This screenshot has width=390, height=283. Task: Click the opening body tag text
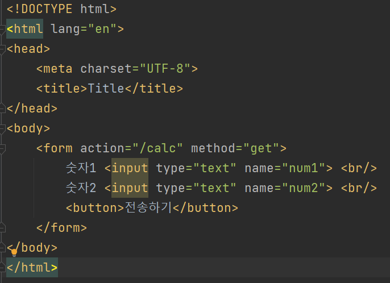28,128
